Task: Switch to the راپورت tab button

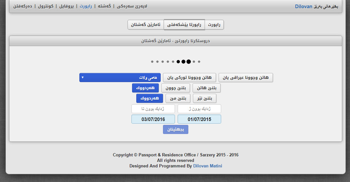Action: click(214, 25)
